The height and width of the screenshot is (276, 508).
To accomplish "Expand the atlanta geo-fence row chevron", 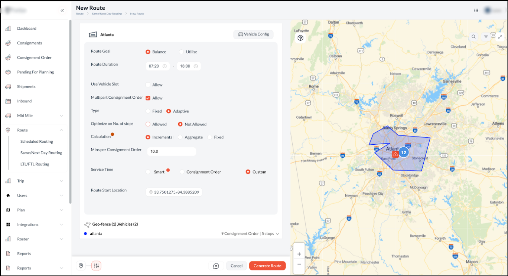I will pyautogui.click(x=277, y=234).
